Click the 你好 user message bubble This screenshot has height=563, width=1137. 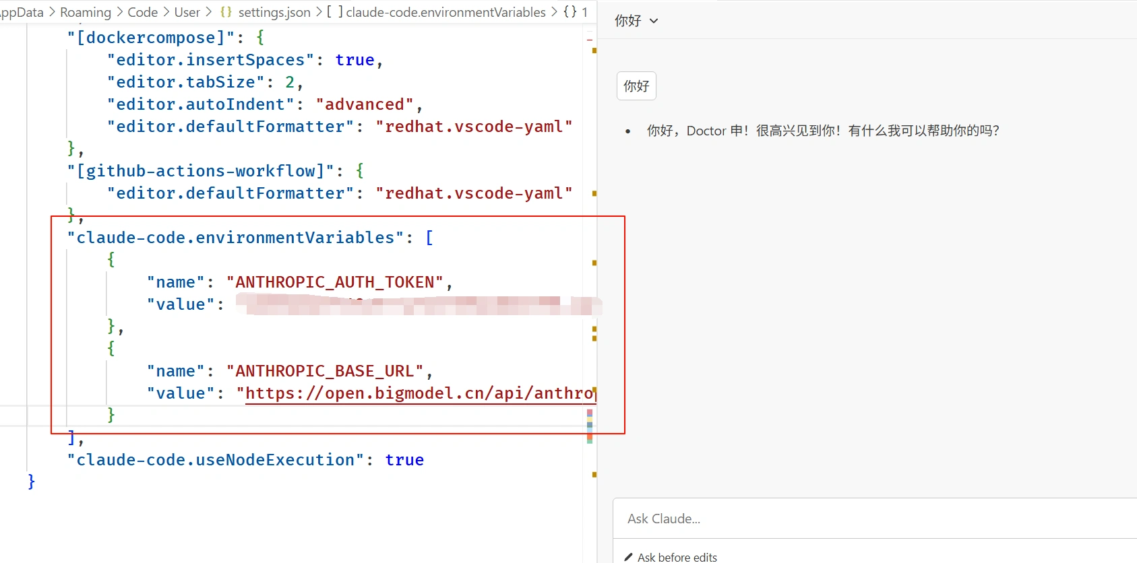[636, 86]
